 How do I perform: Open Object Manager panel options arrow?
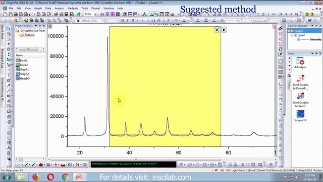tap(312, 26)
